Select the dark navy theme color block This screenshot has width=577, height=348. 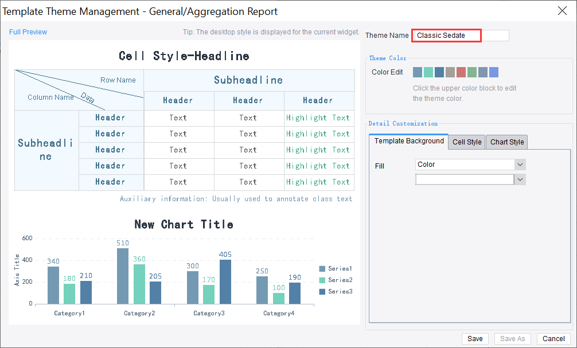(x=439, y=72)
